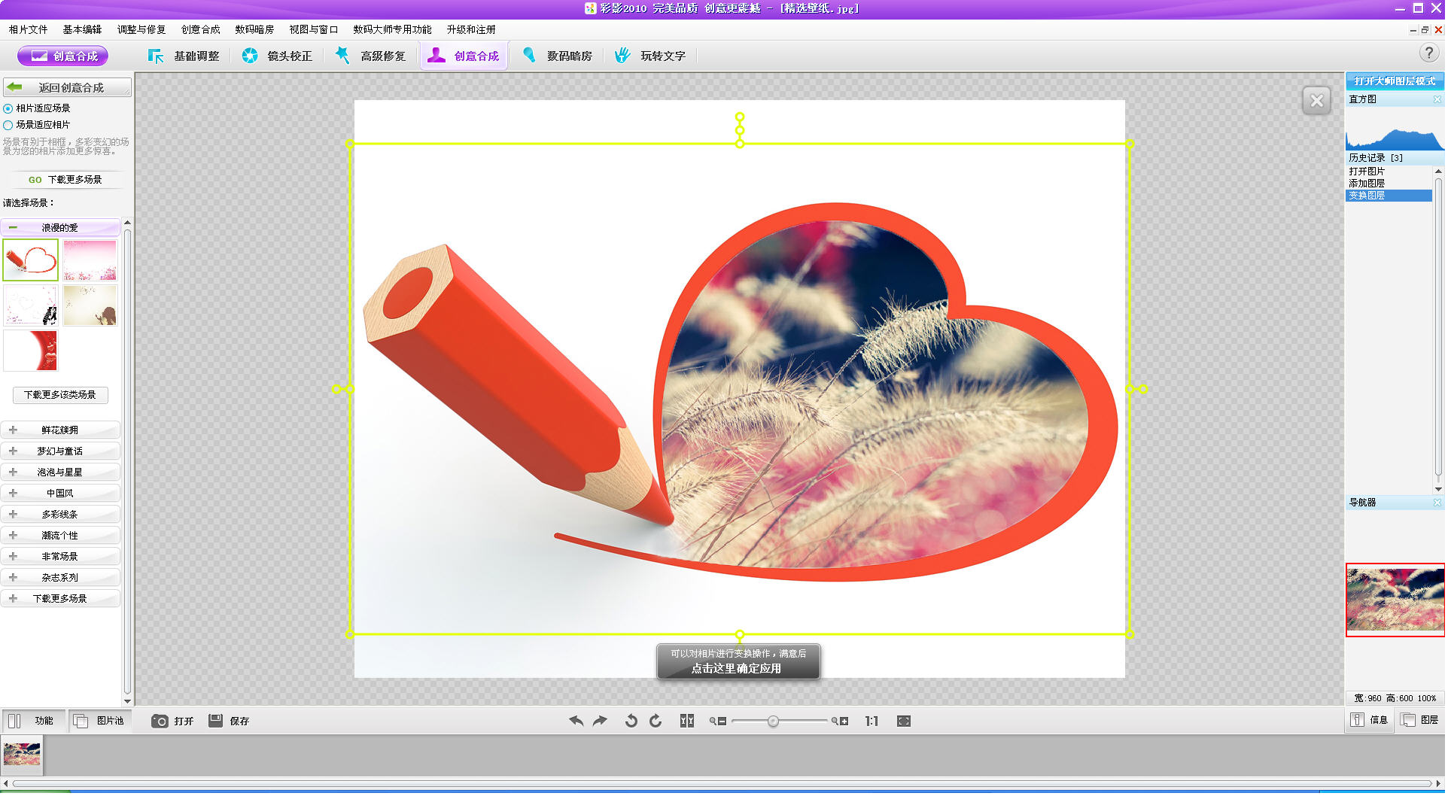Select the red curve scene thumbnail
Screen dimensions: 1451x796
pos(30,352)
